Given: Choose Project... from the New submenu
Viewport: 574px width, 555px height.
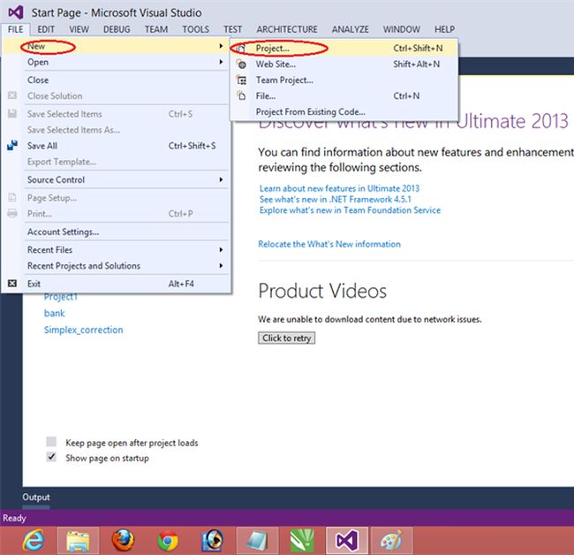Looking at the screenshot, I should tap(344, 48).
